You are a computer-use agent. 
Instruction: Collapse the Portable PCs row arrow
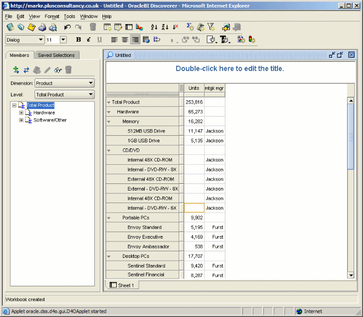click(109, 218)
